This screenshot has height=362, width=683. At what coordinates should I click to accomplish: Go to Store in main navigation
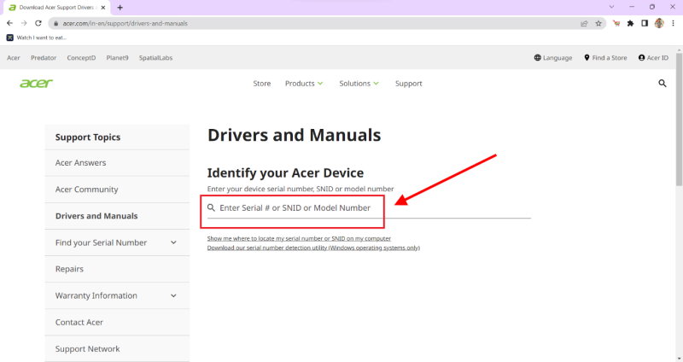[x=262, y=83]
